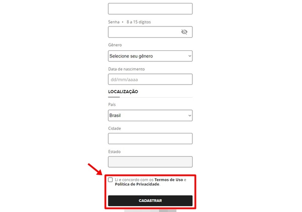This screenshot has height=212, width=302.
Task: Open the Política de Privacidade link
Action: click(x=137, y=184)
